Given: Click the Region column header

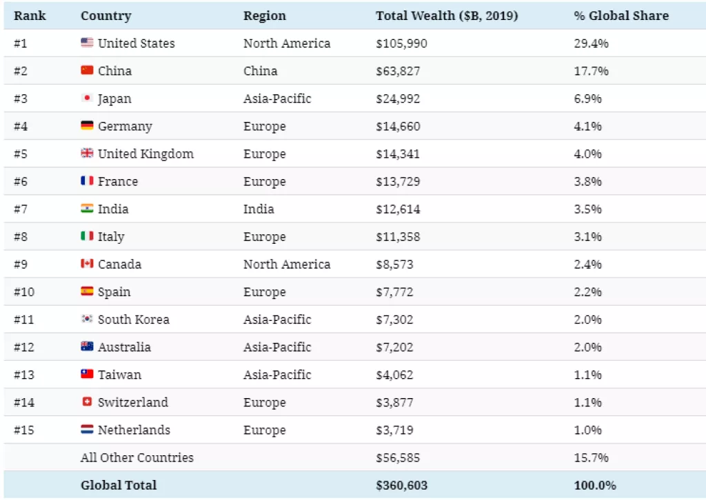Looking at the screenshot, I should click(x=264, y=15).
